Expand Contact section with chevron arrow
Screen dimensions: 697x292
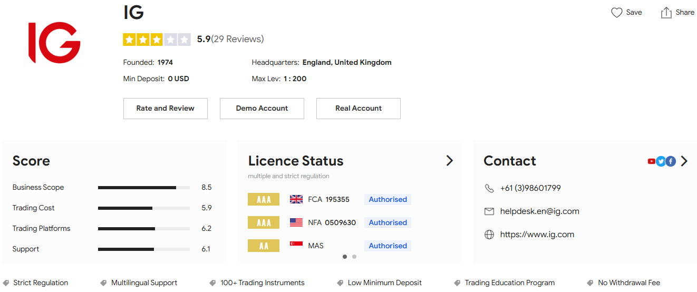coord(684,161)
